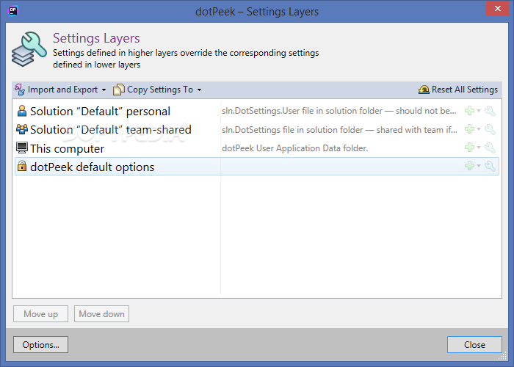This screenshot has width=514, height=367.
Task: Expand the add-layer arrow in the default options row
Action: [479, 166]
